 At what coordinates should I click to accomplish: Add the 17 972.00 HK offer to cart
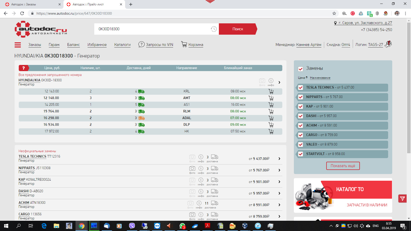point(271,131)
